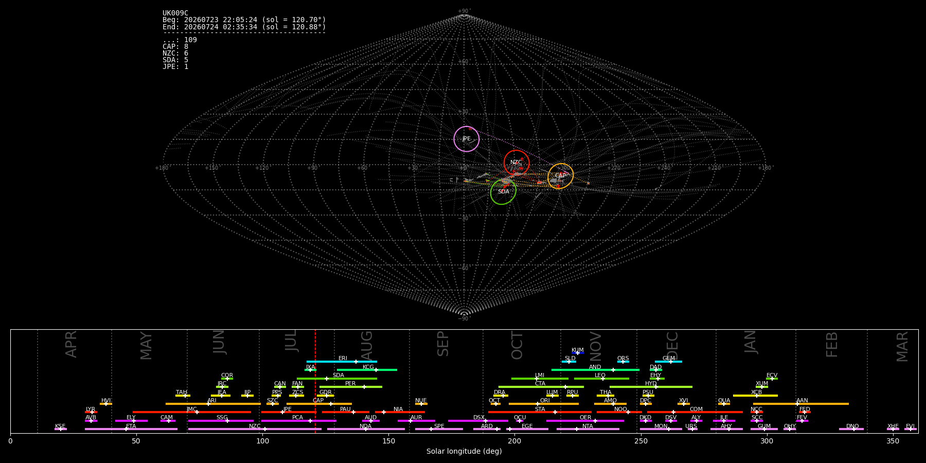Click the UK009C station title text

(x=175, y=13)
